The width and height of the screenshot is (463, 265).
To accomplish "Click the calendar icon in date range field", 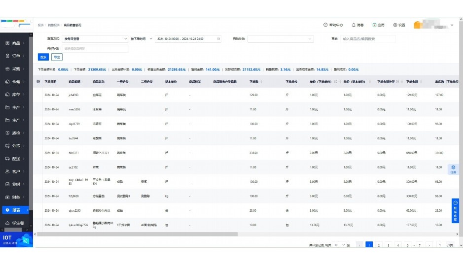I will tap(219, 38).
